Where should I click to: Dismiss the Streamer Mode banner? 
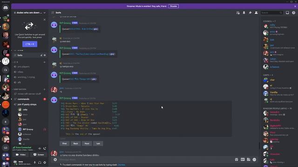[295, 6]
